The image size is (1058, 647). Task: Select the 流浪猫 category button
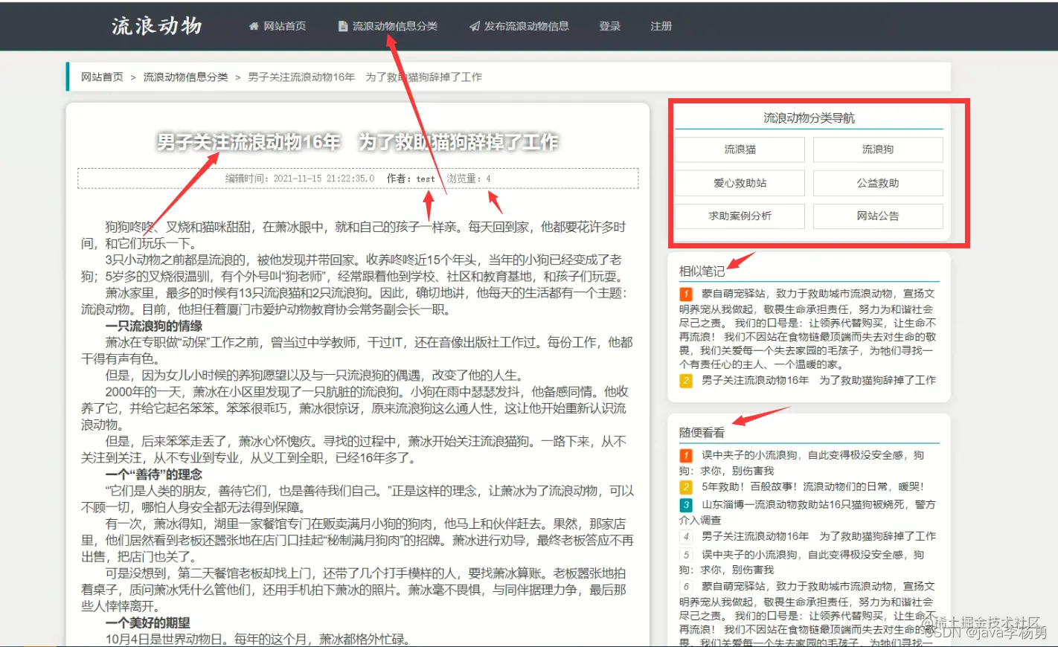[740, 149]
